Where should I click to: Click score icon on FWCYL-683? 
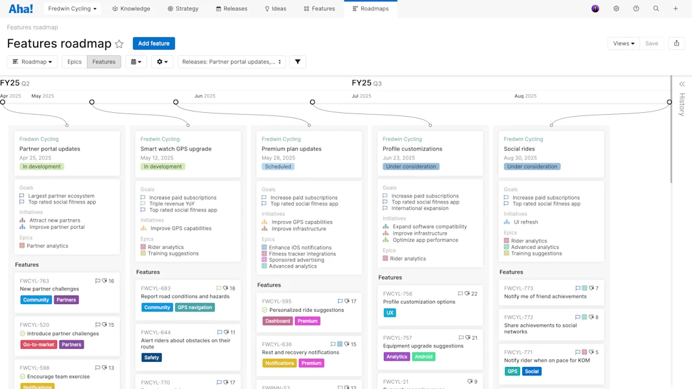click(x=226, y=289)
